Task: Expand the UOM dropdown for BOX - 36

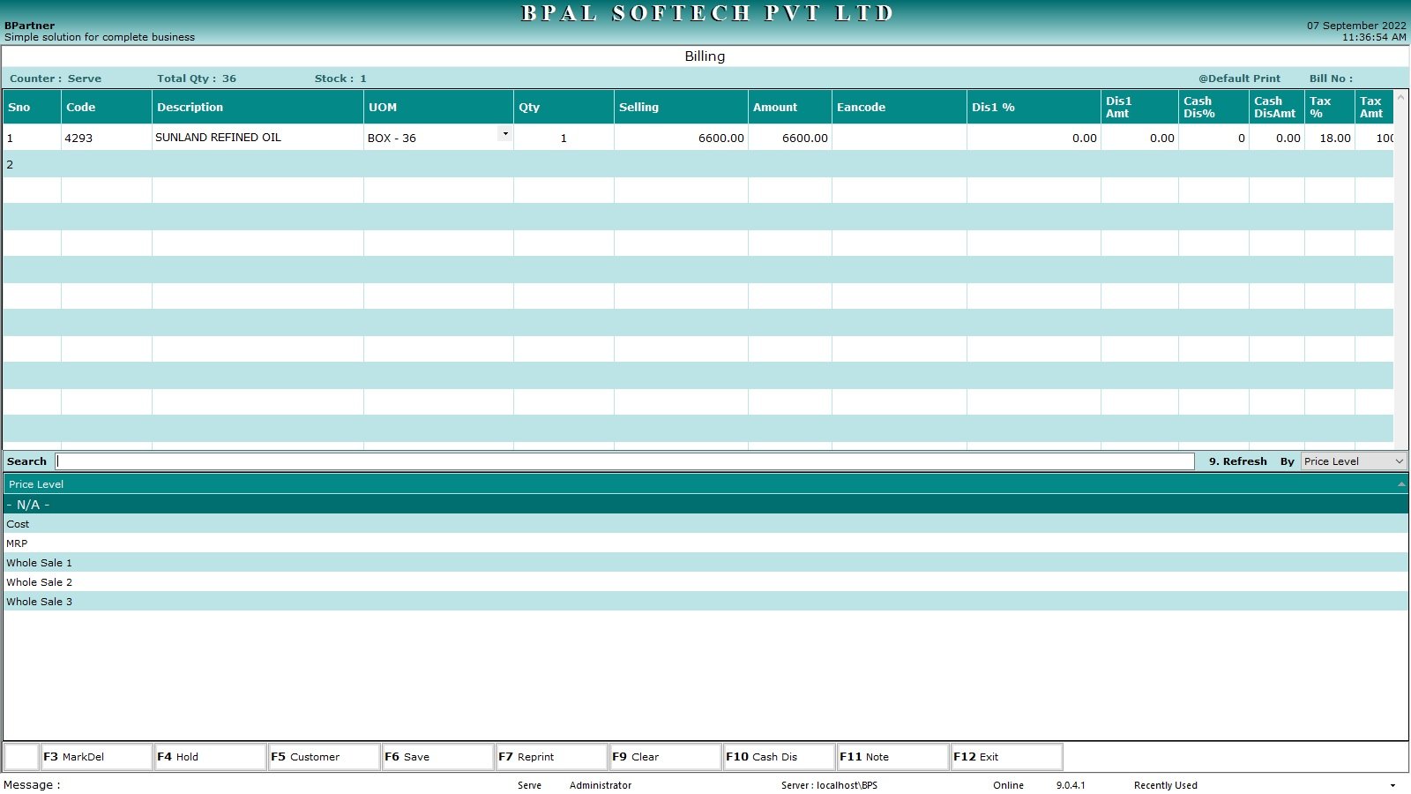Action: pyautogui.click(x=505, y=134)
